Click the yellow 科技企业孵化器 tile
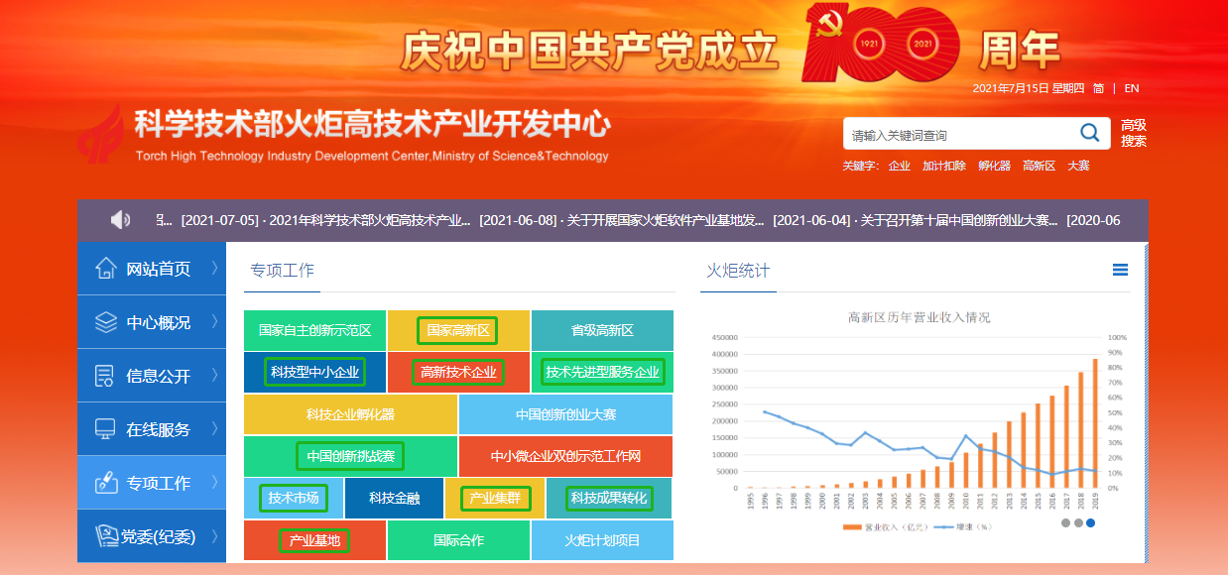The image size is (1228, 575). [350, 414]
